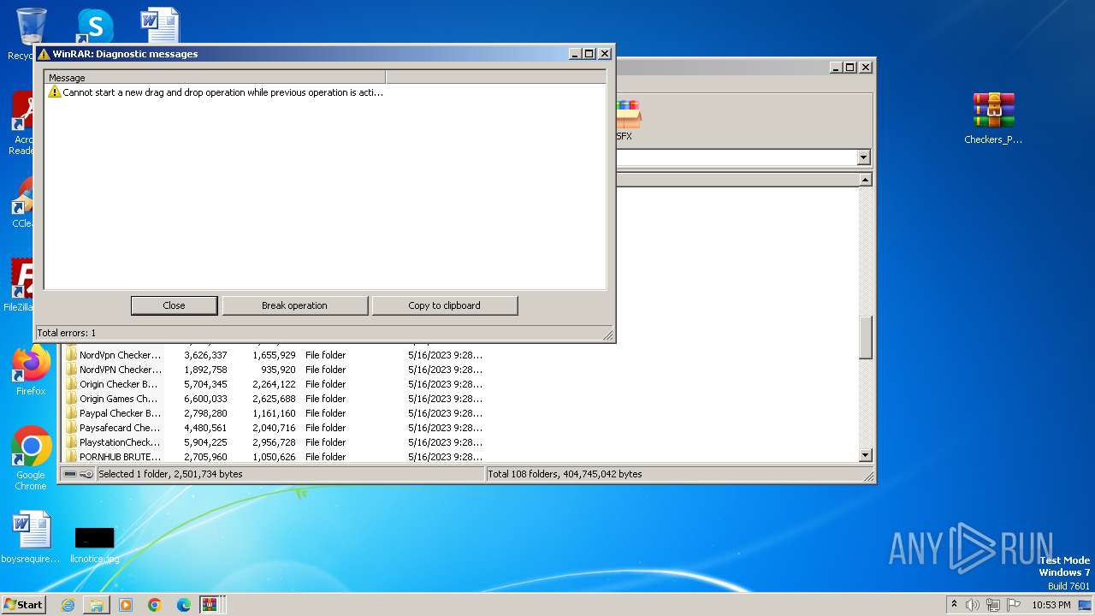The image size is (1095, 616).
Task: Open Windows Explorer from the taskbar
Action: point(97,605)
